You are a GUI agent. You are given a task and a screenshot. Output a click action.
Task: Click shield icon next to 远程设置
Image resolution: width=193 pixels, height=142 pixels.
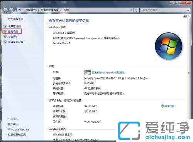pyautogui.click(x=5, y=32)
